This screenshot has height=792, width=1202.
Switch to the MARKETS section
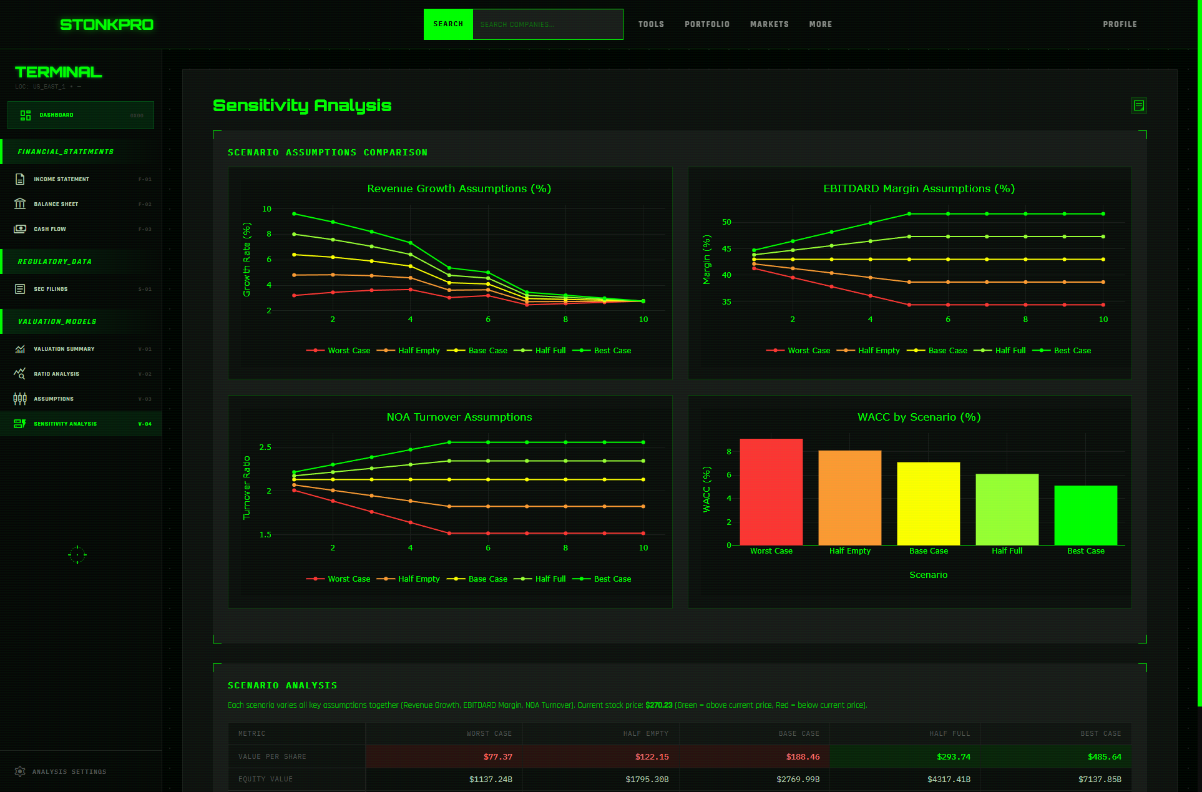(x=770, y=24)
